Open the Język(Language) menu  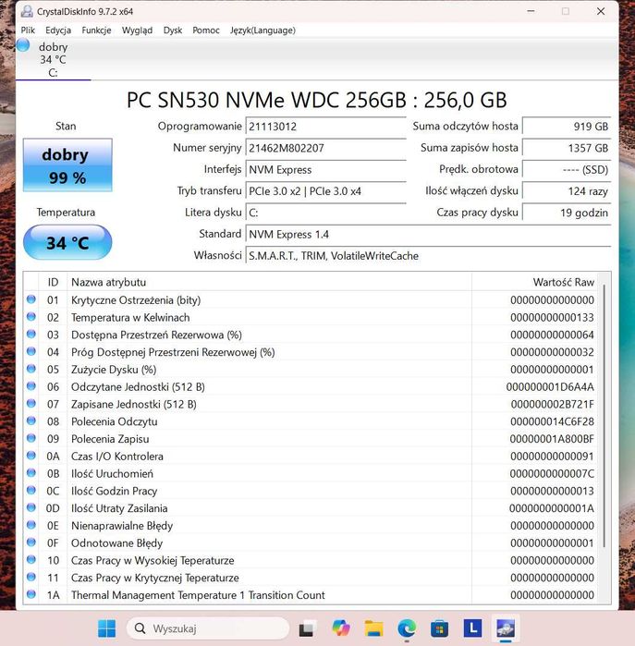click(x=263, y=30)
